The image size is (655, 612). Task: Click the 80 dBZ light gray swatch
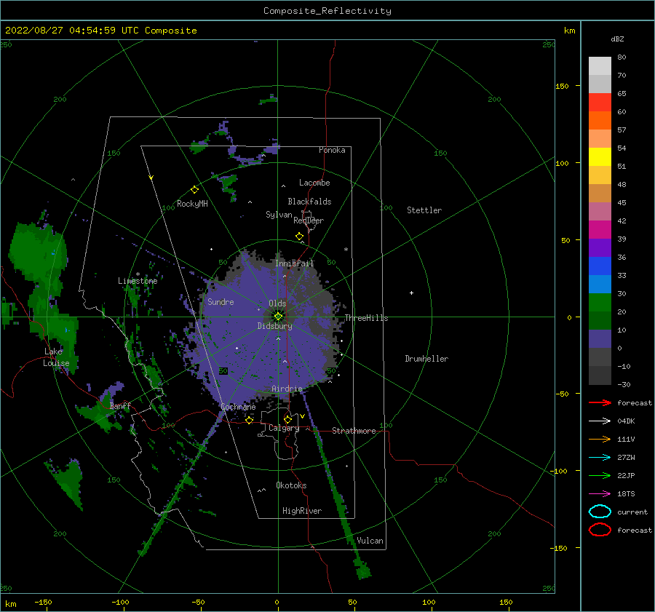click(600, 66)
